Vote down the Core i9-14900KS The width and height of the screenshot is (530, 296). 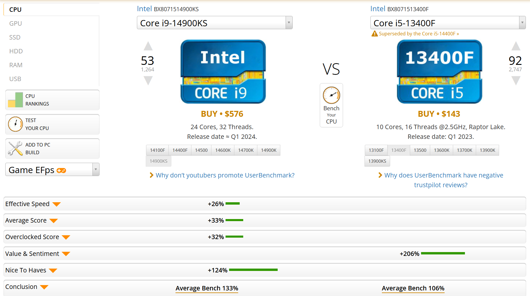(148, 80)
